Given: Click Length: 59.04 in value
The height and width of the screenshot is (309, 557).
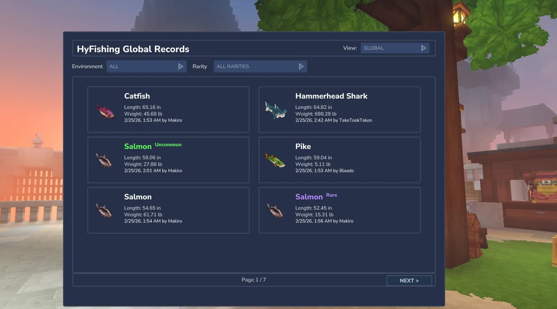Looking at the screenshot, I should 313,158.
